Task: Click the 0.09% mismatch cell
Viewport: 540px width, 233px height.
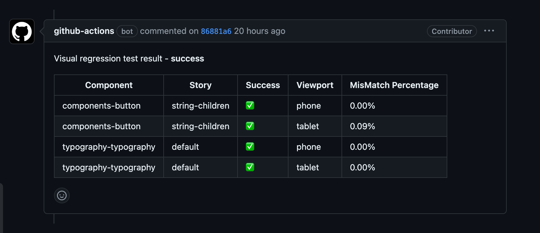Action: (x=362, y=126)
